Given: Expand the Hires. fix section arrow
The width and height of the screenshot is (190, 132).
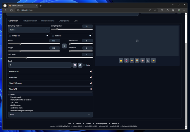Looking at the screenshot, I should coord(47,36).
